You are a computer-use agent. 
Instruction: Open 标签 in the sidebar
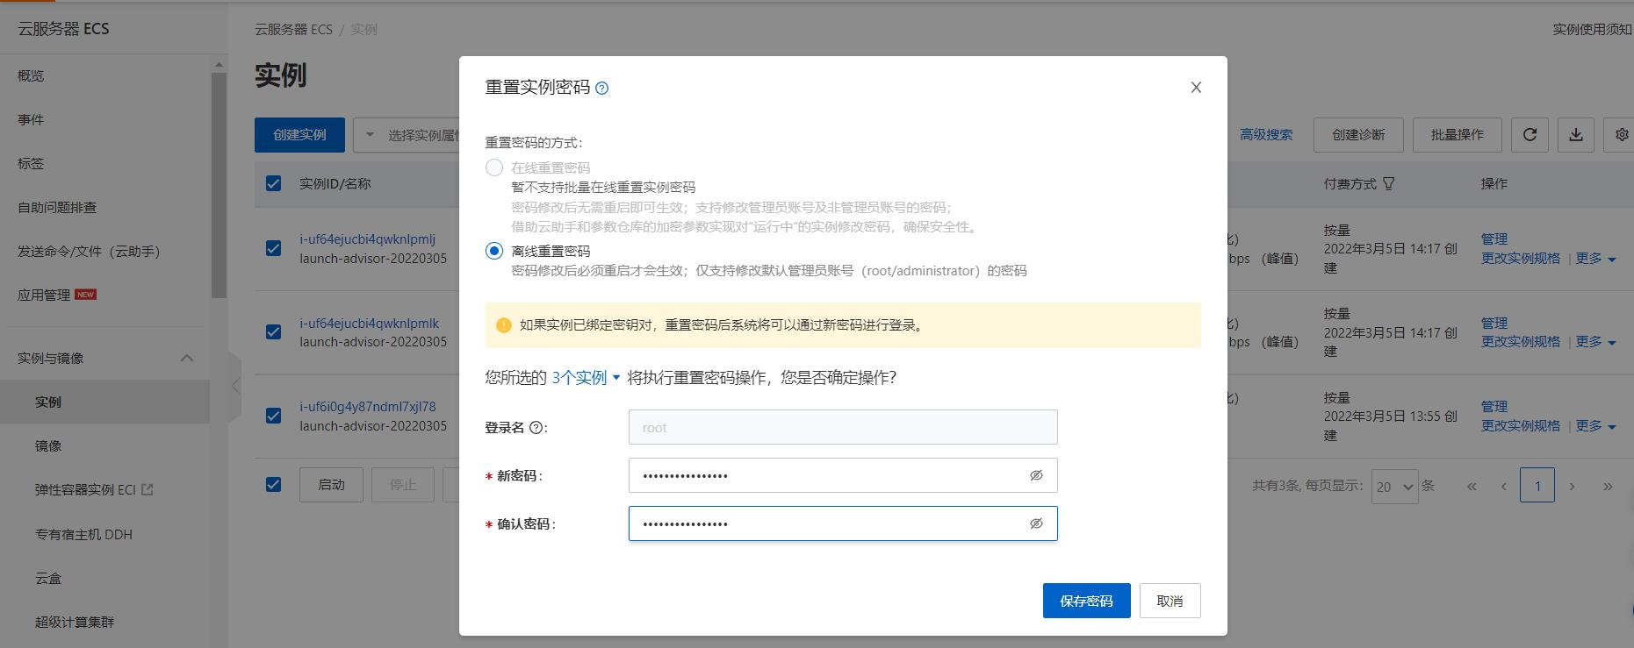(31, 164)
